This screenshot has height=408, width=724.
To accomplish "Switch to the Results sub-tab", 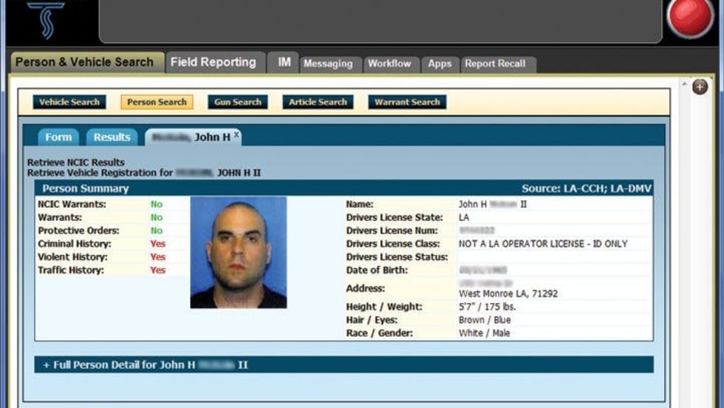I will coord(112,137).
